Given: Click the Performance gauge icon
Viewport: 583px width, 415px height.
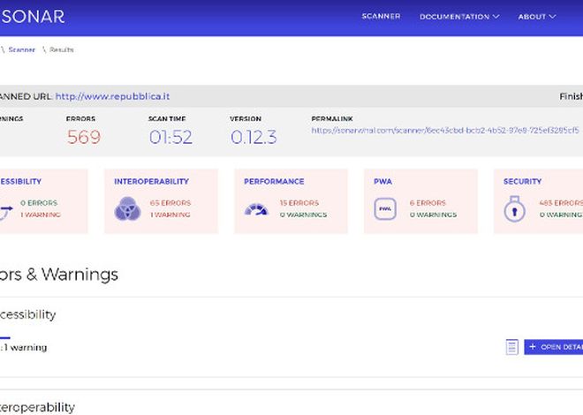Looking at the screenshot, I should click(256, 209).
